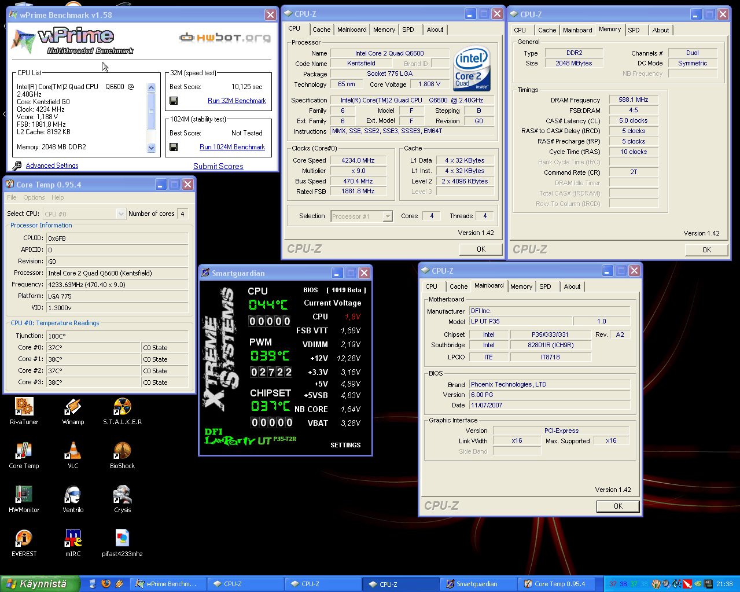Open Mainboard tab in CPU-Z Processor window

pos(352,30)
